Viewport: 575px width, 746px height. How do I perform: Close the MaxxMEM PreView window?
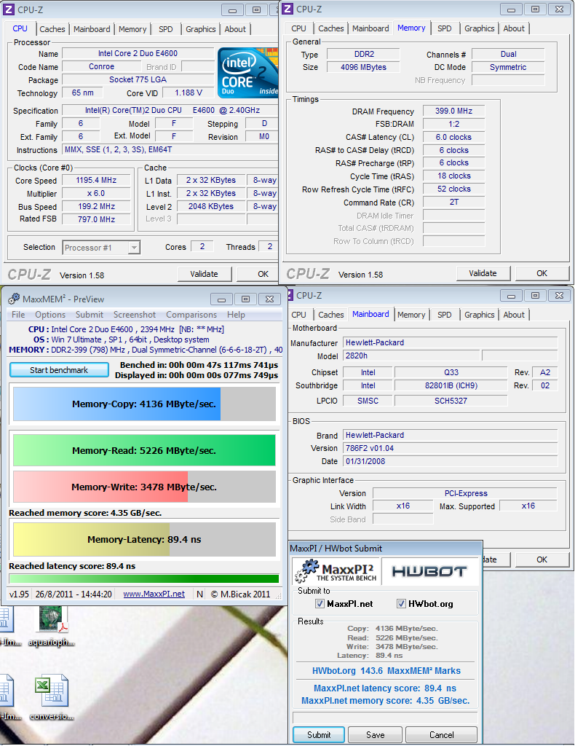269,299
